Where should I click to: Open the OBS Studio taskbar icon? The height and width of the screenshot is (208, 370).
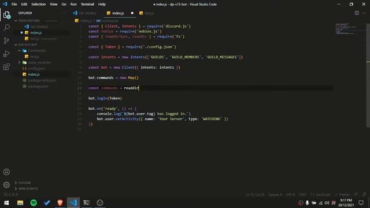pyautogui.click(x=100, y=203)
